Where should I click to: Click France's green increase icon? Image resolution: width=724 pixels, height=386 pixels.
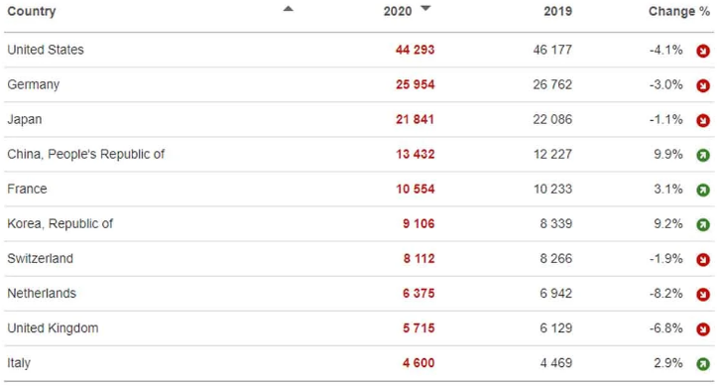[x=703, y=190]
